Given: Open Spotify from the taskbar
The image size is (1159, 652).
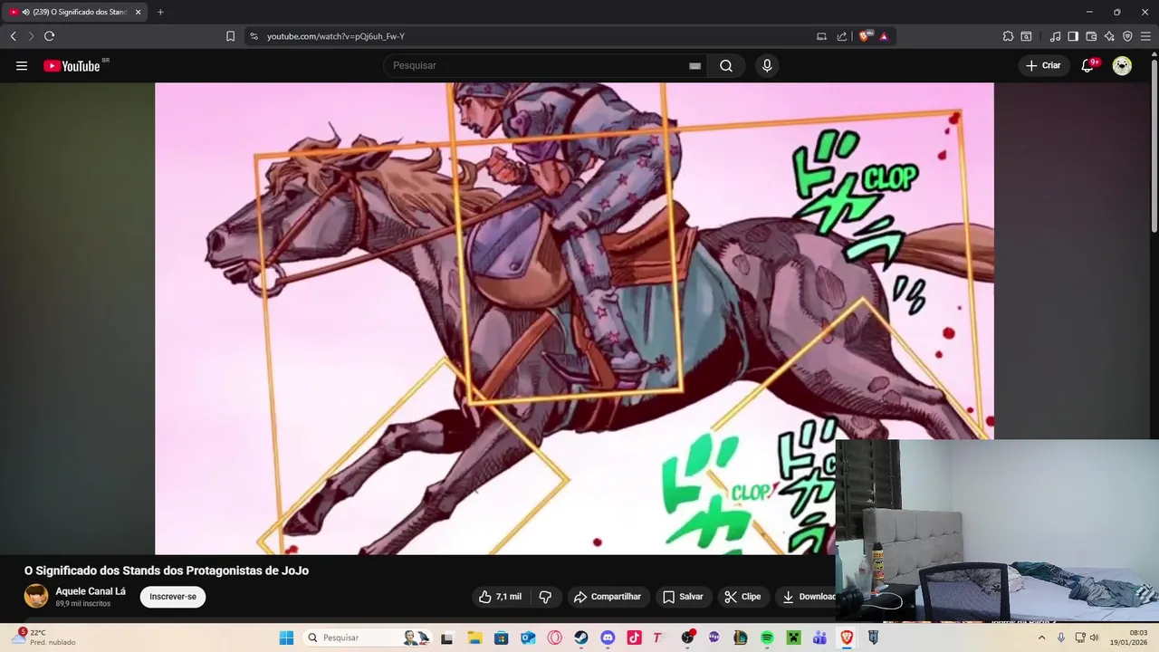Looking at the screenshot, I should (x=767, y=638).
